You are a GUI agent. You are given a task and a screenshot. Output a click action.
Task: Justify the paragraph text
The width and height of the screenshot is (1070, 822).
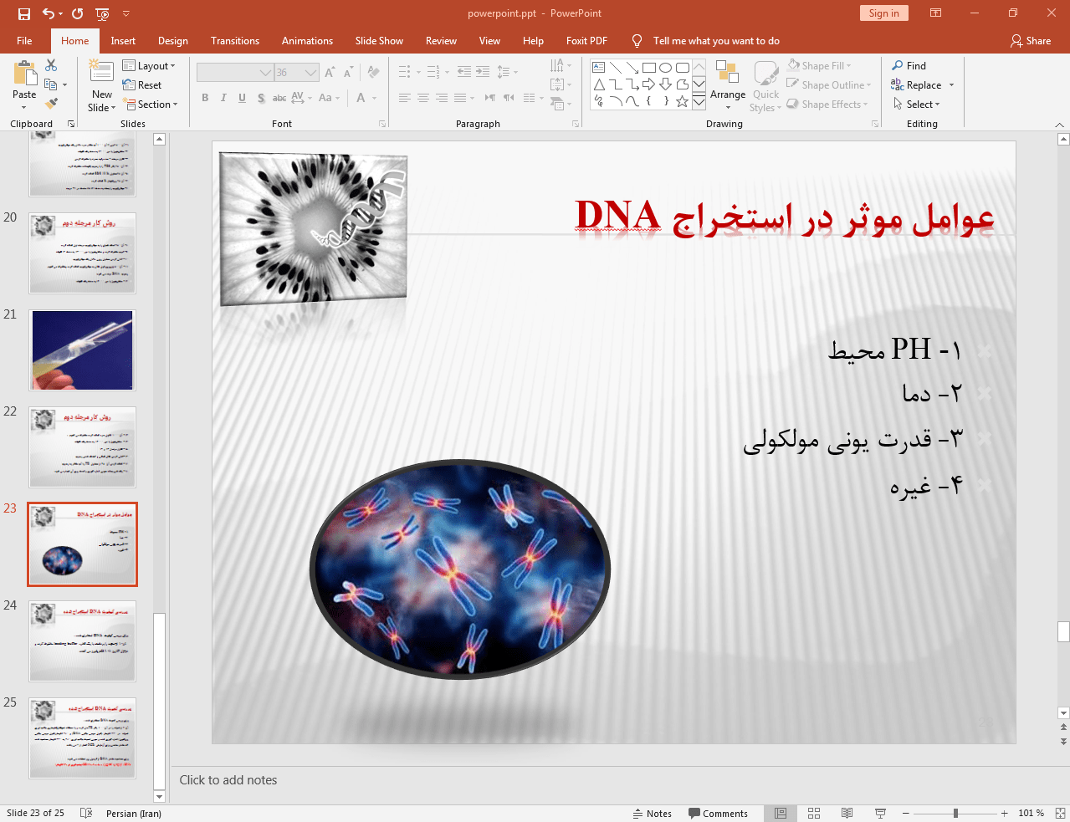(x=459, y=98)
